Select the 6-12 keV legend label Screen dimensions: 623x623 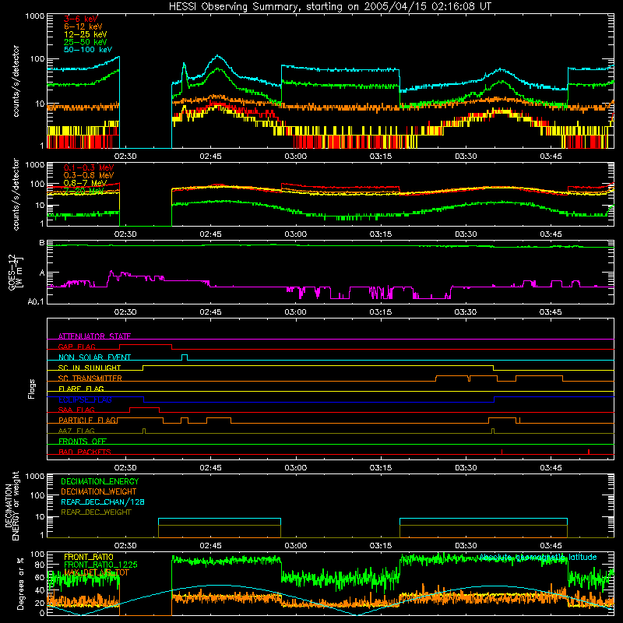(83, 26)
